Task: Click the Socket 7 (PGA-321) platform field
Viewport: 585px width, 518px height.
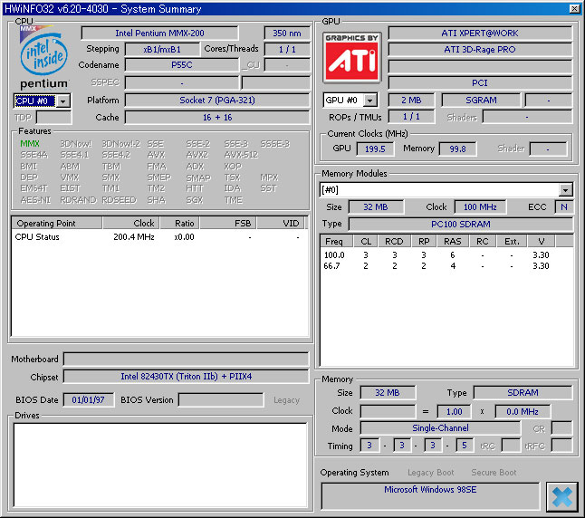Action: pyautogui.click(x=217, y=100)
